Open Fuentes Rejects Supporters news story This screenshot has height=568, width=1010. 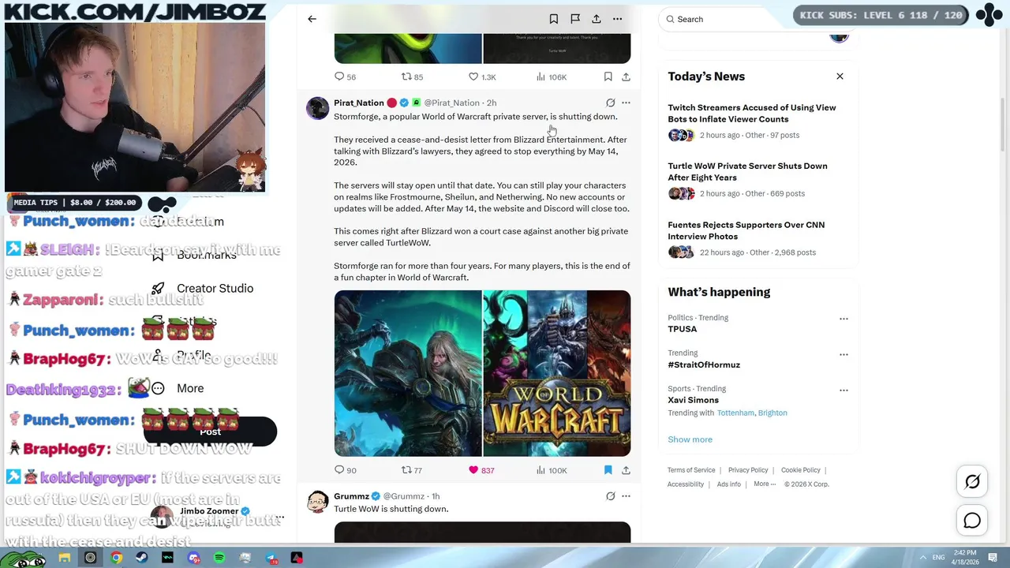pyautogui.click(x=757, y=238)
